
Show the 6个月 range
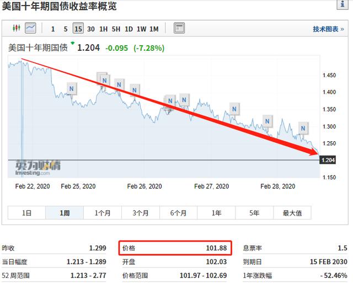178,213
